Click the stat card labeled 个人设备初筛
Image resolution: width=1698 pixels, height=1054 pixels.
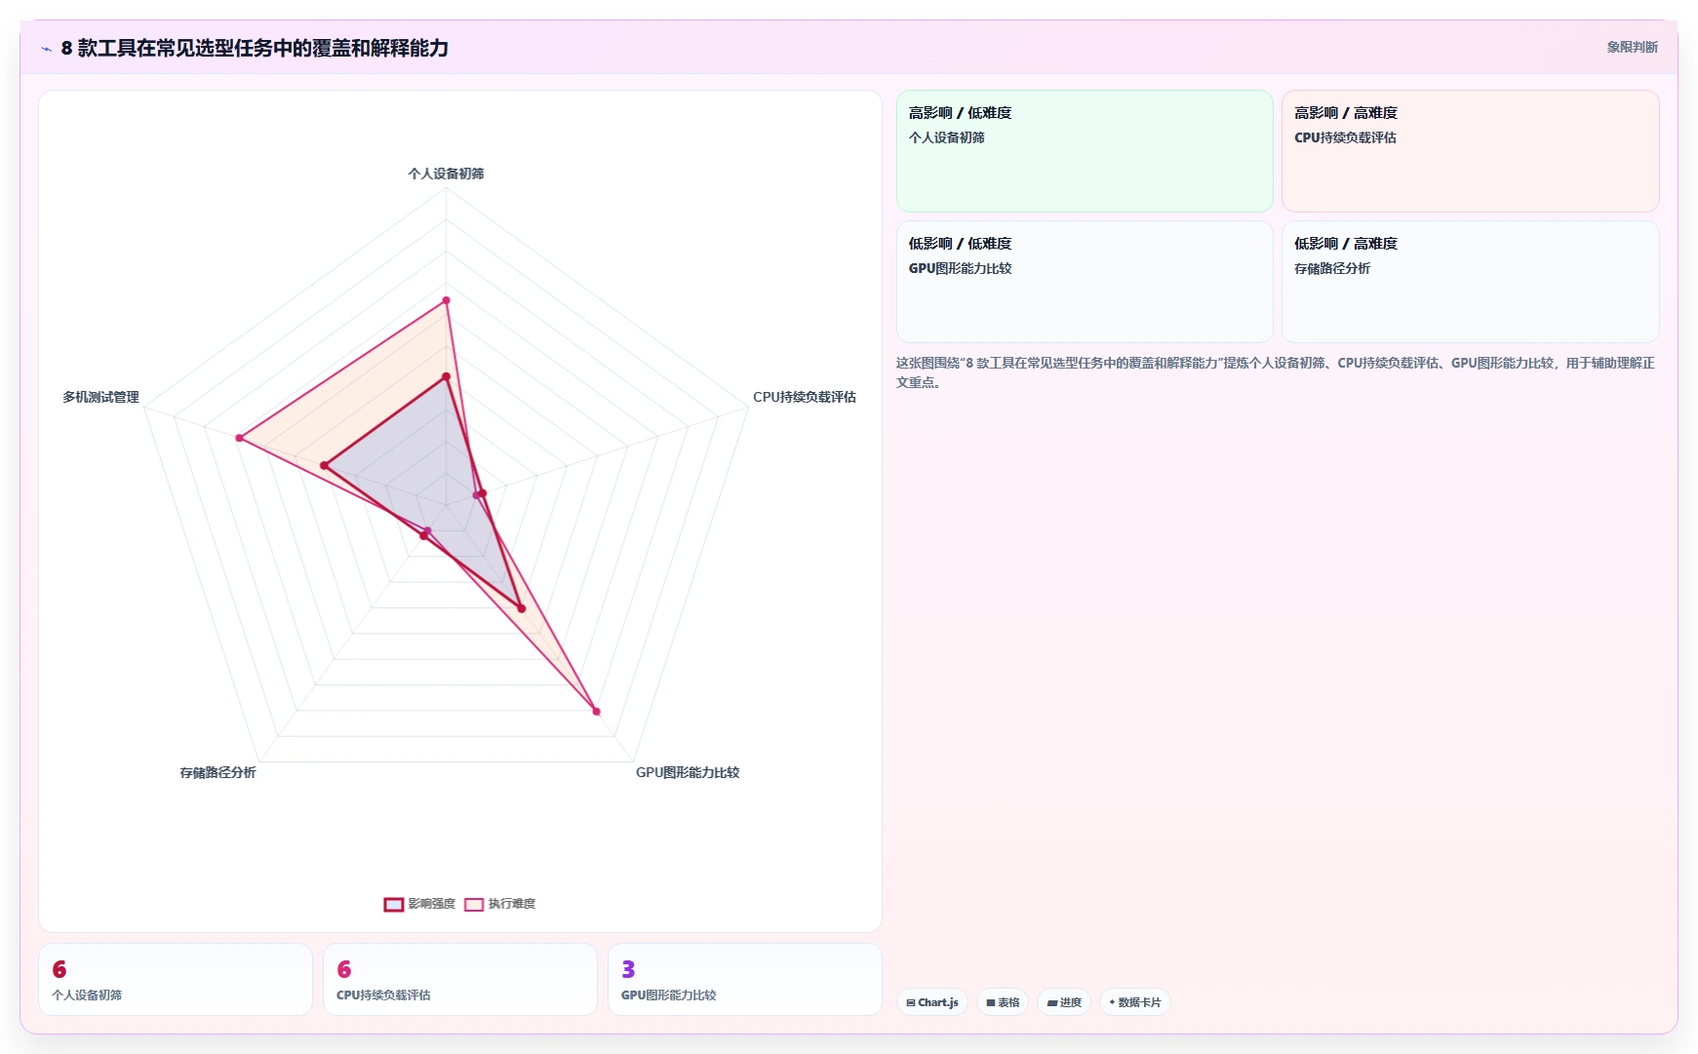176,979
